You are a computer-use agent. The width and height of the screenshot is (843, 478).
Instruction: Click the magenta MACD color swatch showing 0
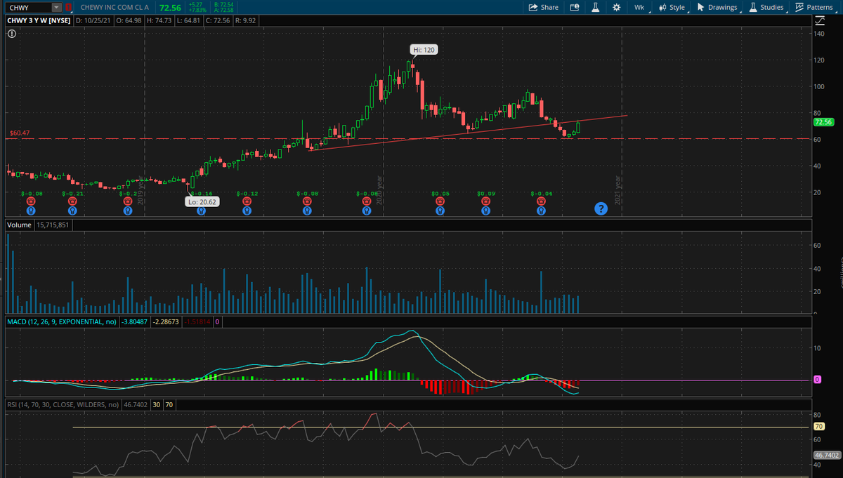click(217, 321)
